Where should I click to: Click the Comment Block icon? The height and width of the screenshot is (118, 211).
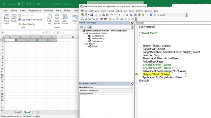113,19
